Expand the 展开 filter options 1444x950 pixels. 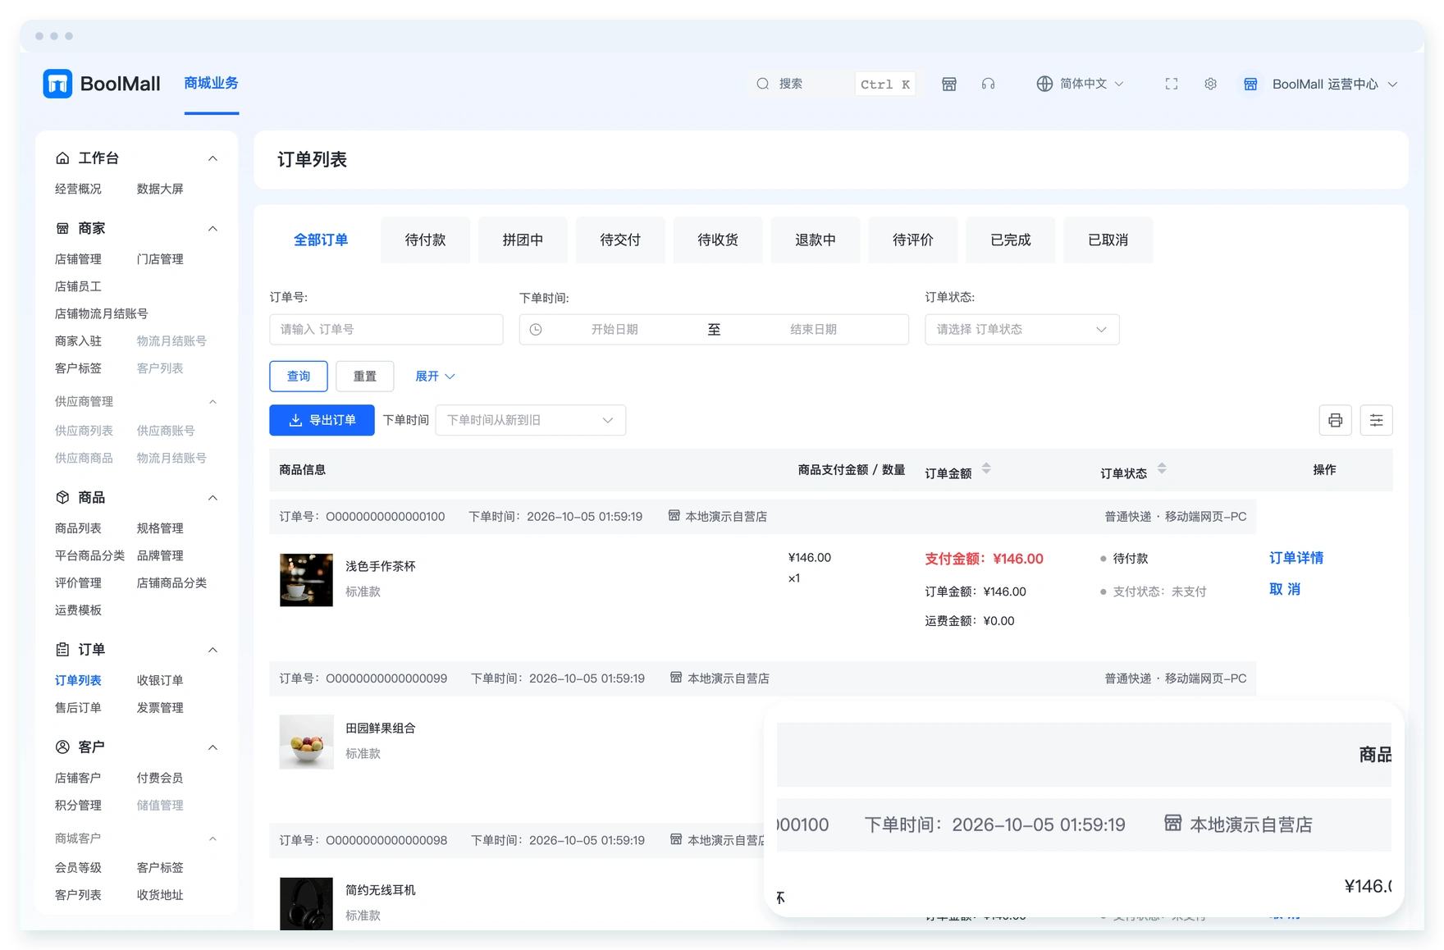(435, 376)
